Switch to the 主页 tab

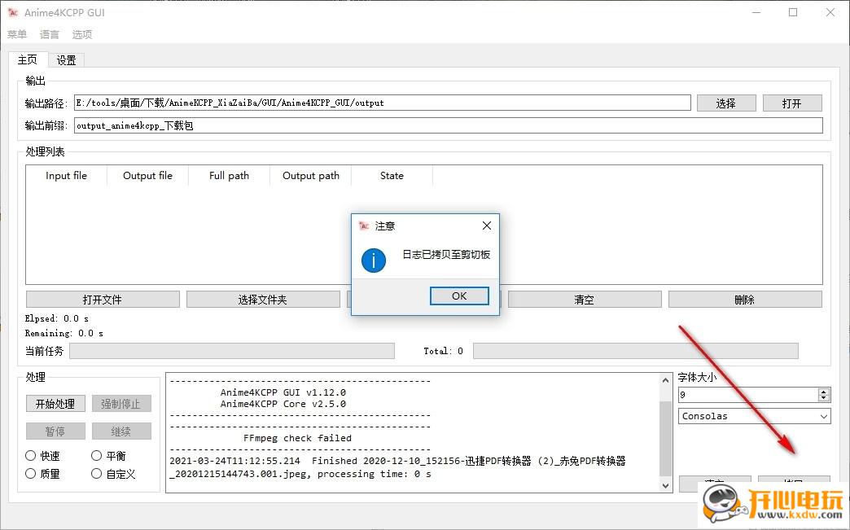click(x=28, y=59)
